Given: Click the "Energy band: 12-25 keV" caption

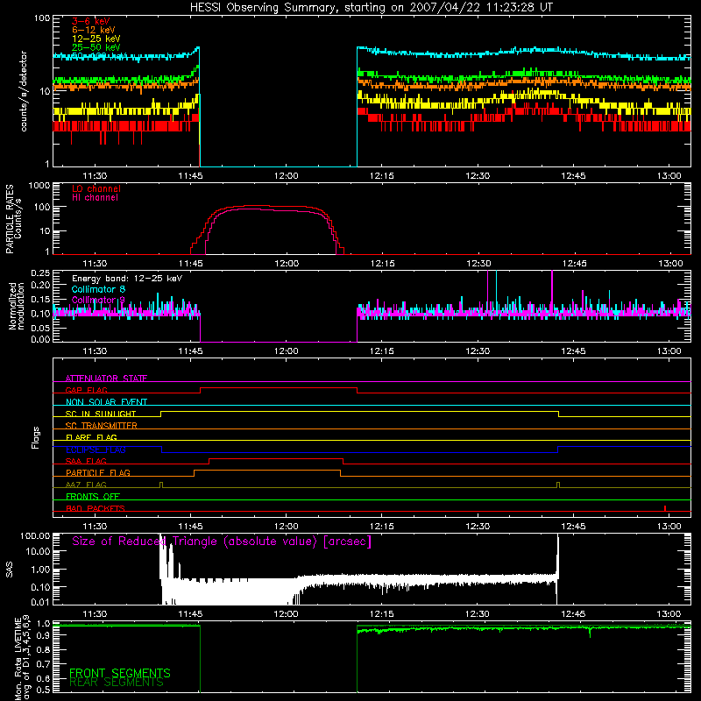Looking at the screenshot, I should point(127,279).
